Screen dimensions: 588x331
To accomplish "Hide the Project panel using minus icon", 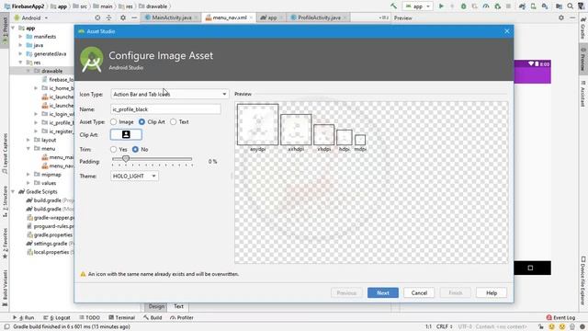I will (134, 17).
